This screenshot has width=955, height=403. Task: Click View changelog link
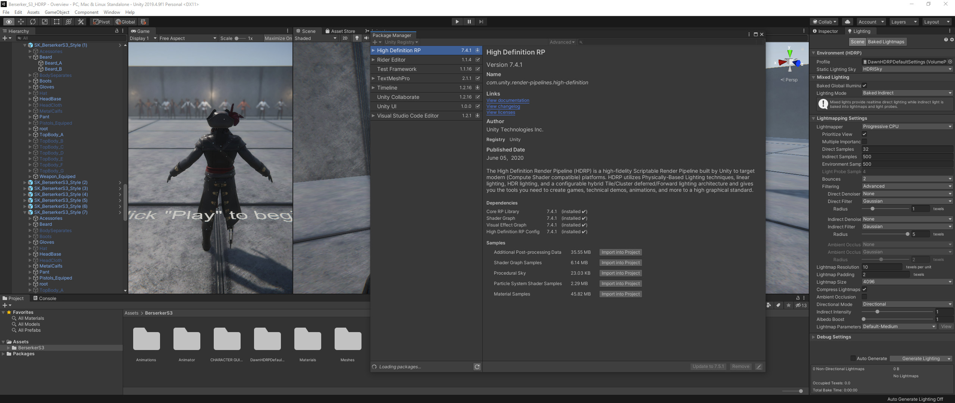(503, 106)
